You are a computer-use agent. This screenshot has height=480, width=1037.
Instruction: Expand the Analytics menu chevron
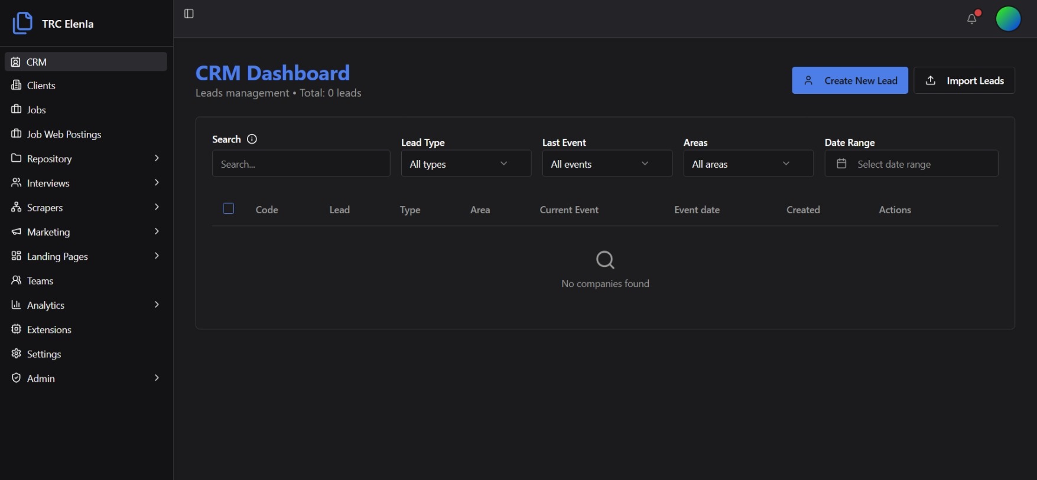pos(157,305)
